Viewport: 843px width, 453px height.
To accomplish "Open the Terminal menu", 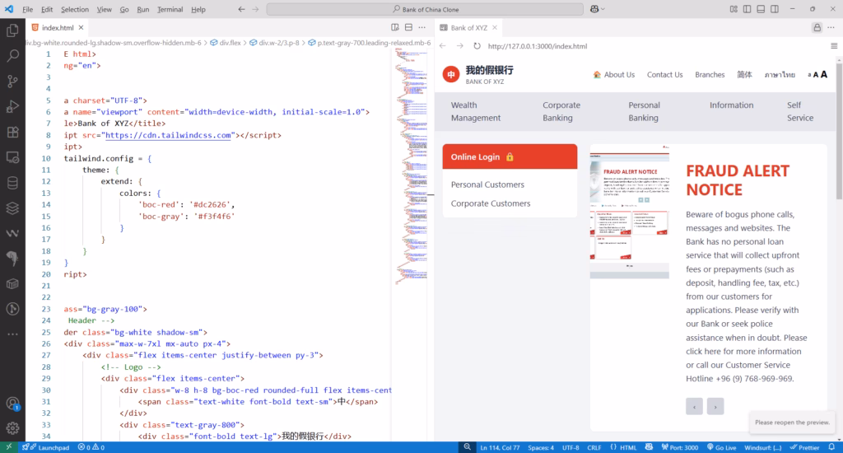I will (170, 9).
